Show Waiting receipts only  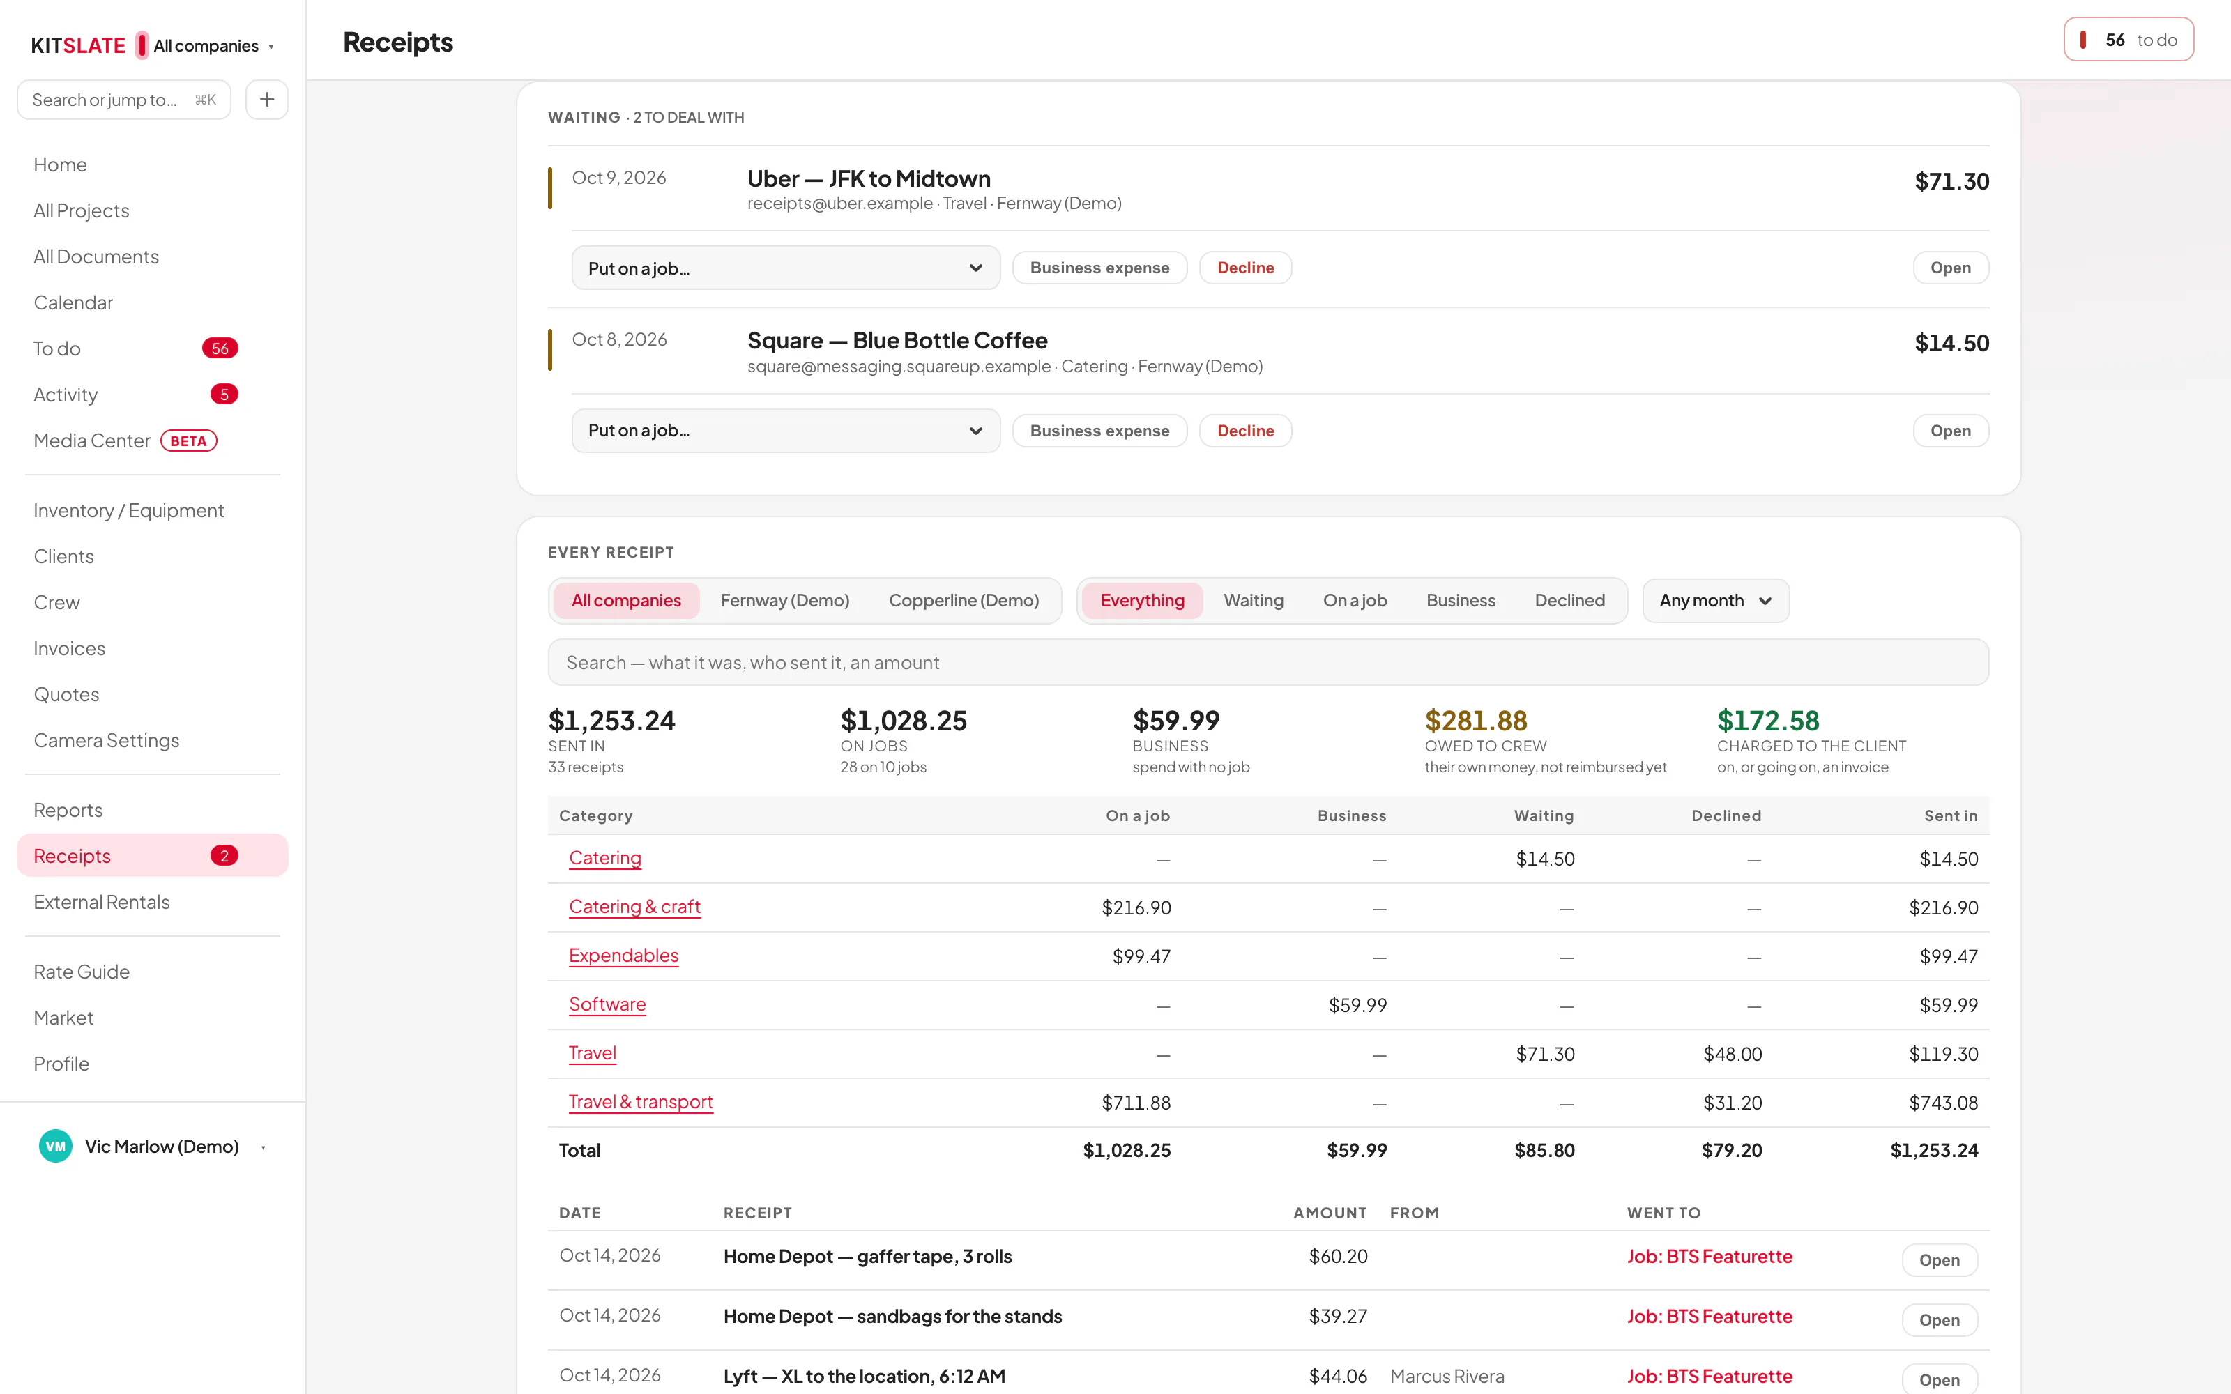click(1253, 600)
